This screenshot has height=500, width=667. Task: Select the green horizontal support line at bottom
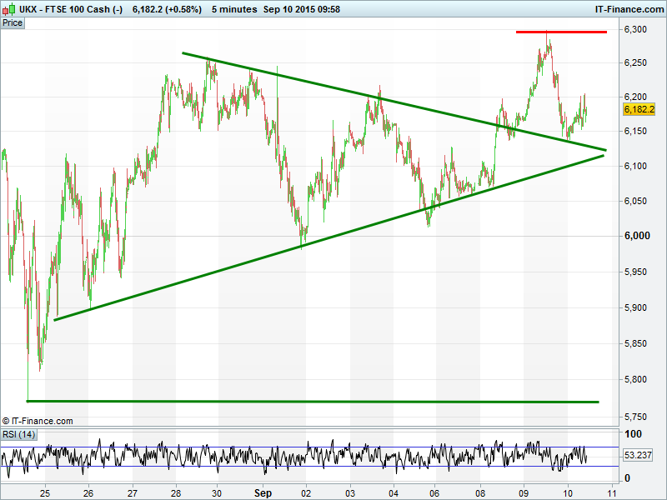click(313, 402)
